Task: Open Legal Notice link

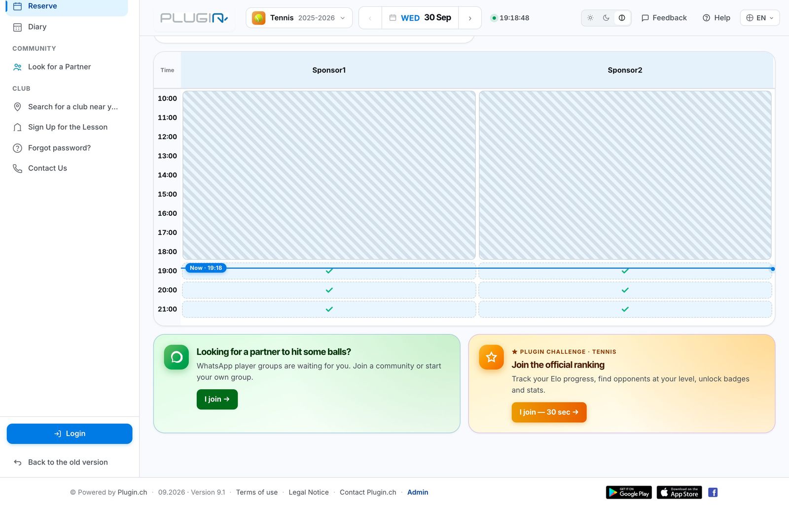Action: click(309, 492)
